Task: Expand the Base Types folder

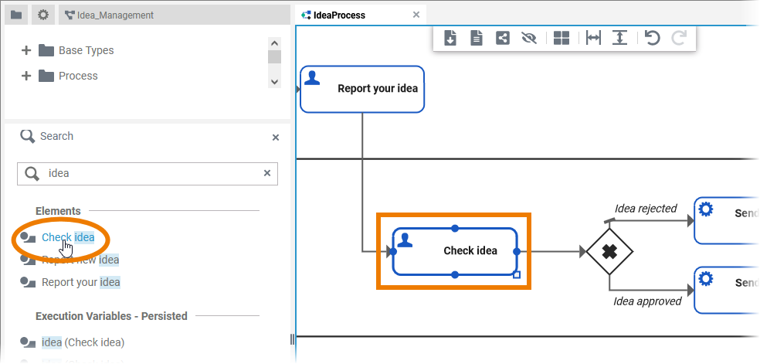Action: click(x=26, y=50)
